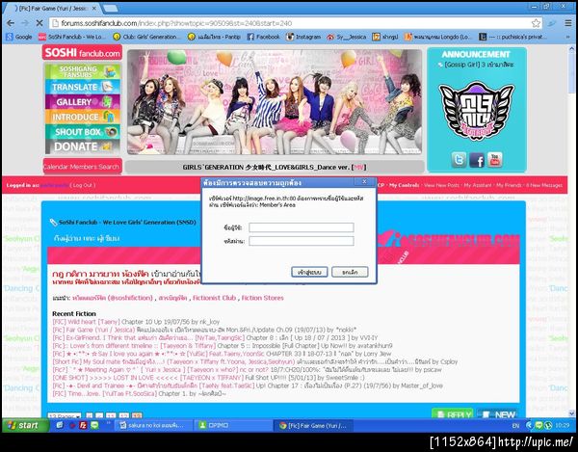Open the Wild heart [Taeny] fiction link
This screenshot has height=452, width=578.
(86, 322)
